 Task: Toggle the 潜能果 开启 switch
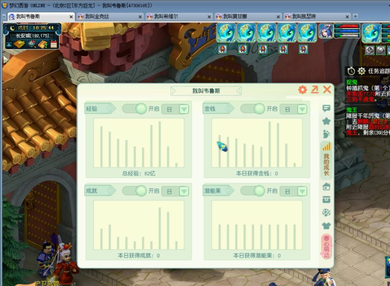pyautogui.click(x=253, y=191)
